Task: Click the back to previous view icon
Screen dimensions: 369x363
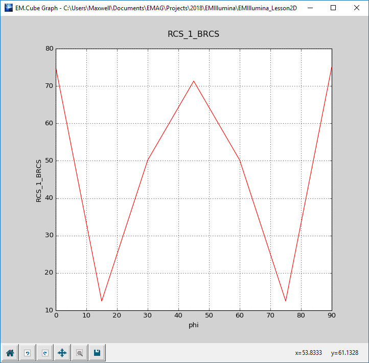Action: 27,353
